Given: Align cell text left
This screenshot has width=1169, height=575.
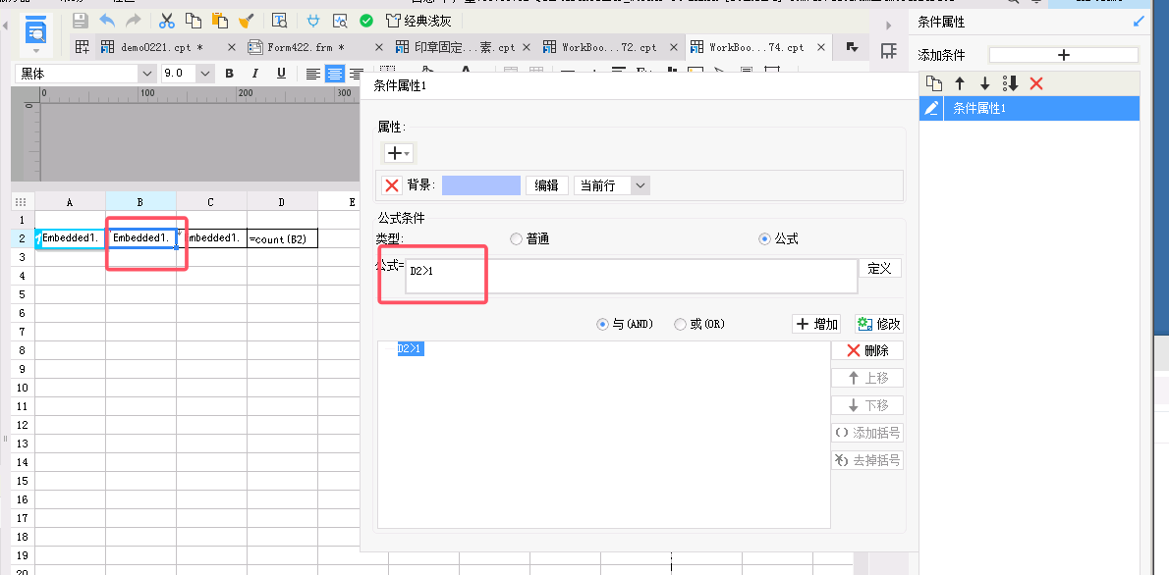Looking at the screenshot, I should [313, 73].
